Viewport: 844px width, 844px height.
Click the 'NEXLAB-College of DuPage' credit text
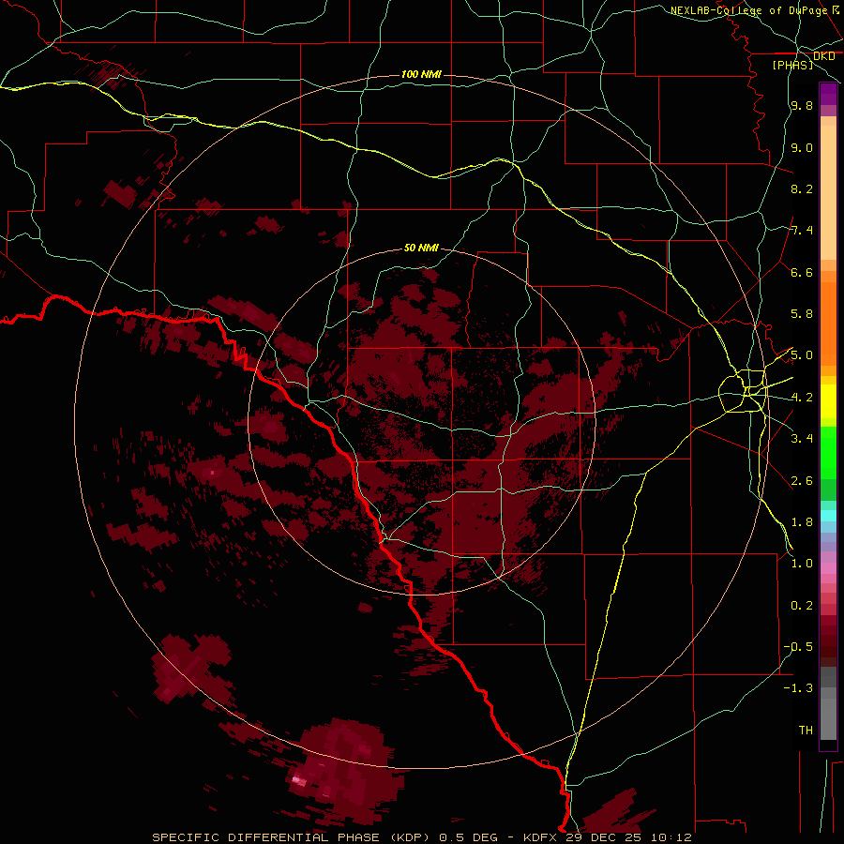(x=750, y=10)
